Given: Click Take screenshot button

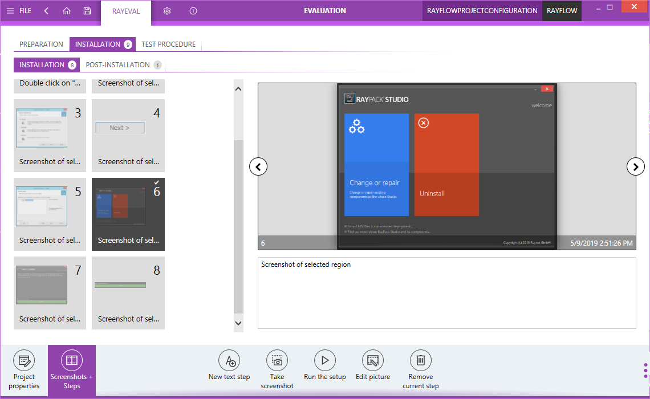Looking at the screenshot, I should tap(277, 369).
